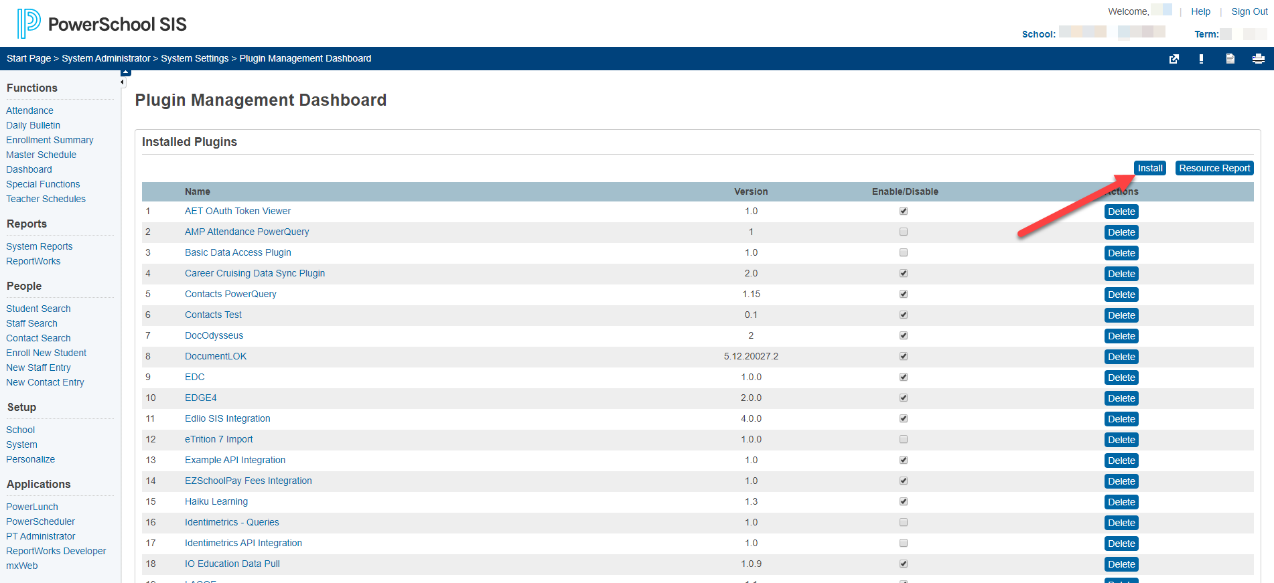The width and height of the screenshot is (1274, 583).
Task: Click the document report icon in header
Action: 1230,59
